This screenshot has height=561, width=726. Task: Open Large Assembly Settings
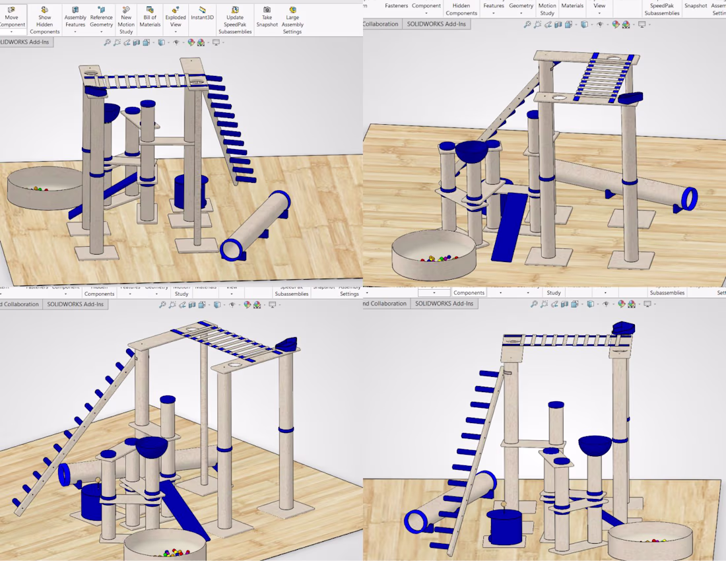coord(292,21)
